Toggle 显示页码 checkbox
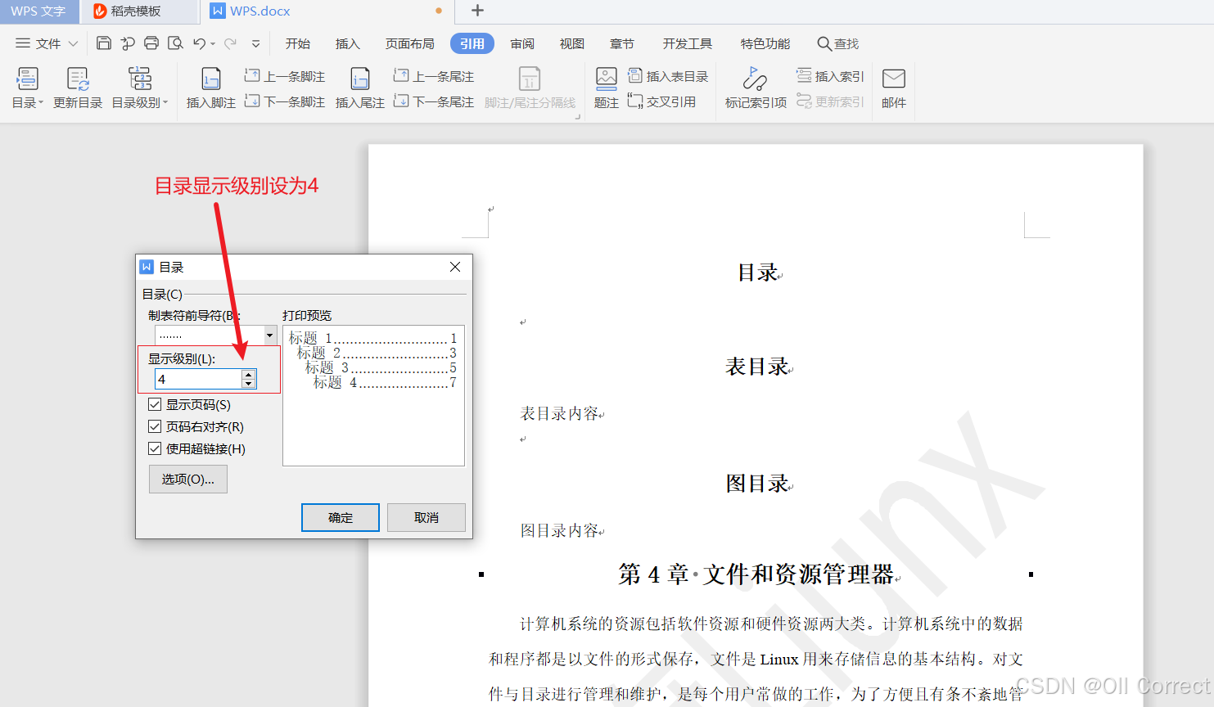Viewport: 1214px width, 707px height. (x=155, y=404)
